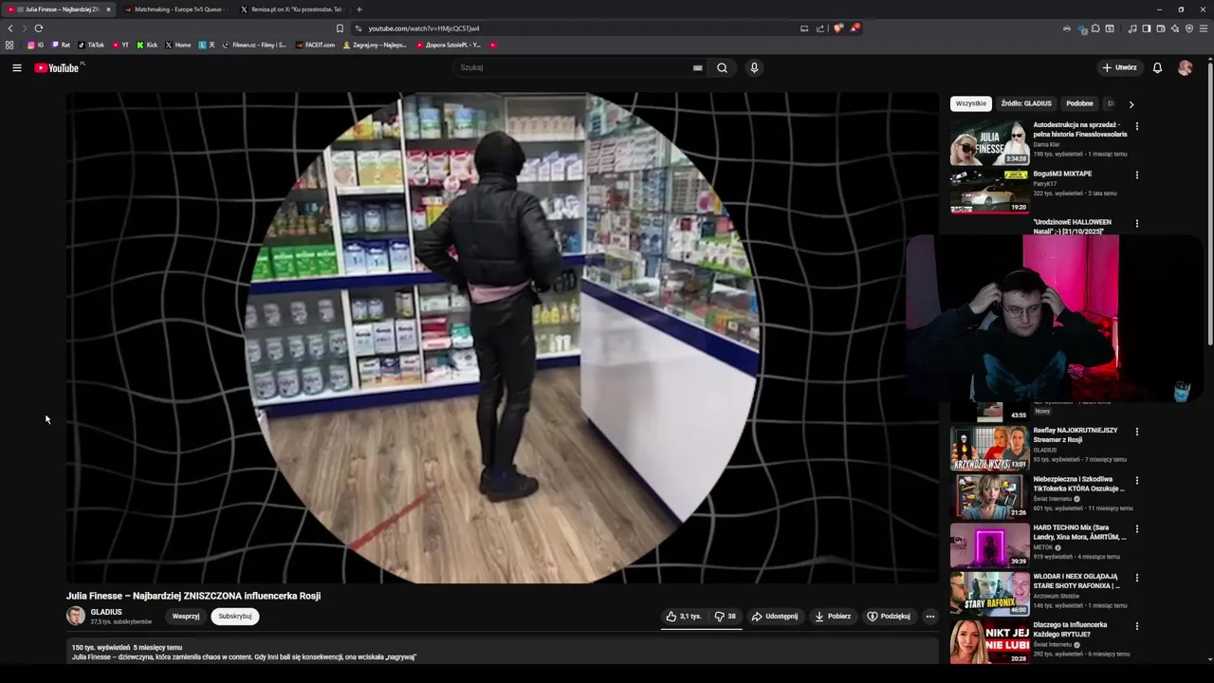Open Niebezpieczna i Szkodliwa TikTokerka title

tap(1079, 484)
